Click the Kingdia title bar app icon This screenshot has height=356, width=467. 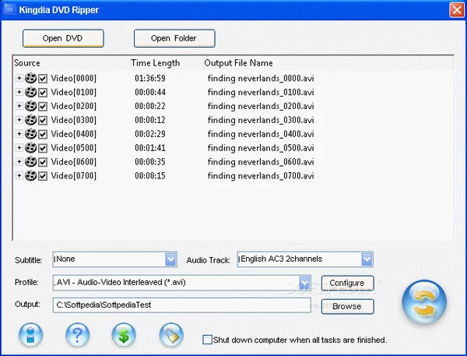click(10, 9)
